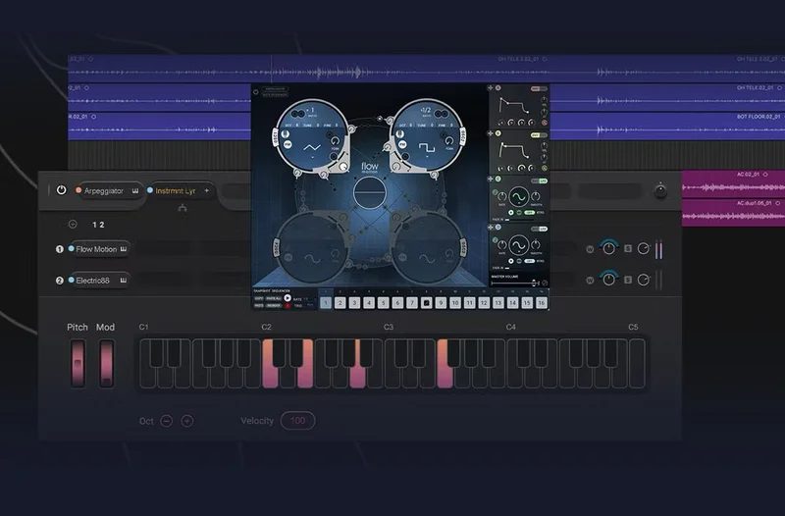
Task: Click the OSC1 label tab
Action: 275,136
